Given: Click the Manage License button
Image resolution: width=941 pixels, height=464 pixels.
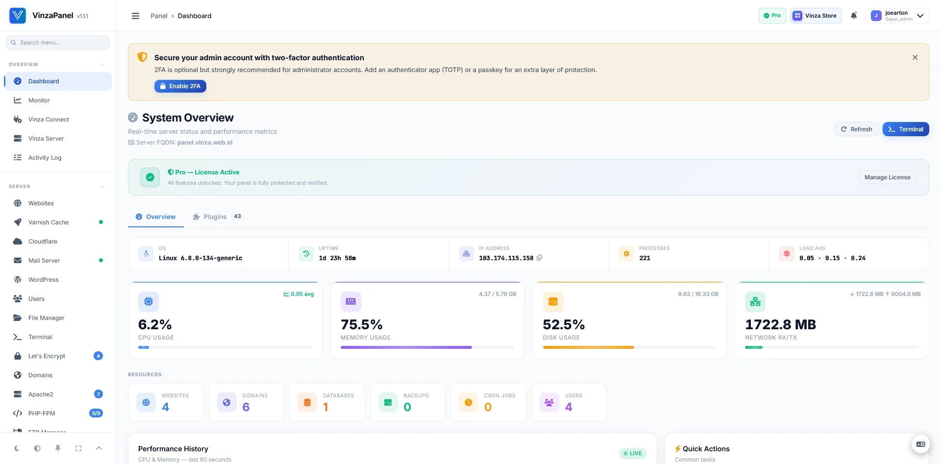Looking at the screenshot, I should click(x=888, y=177).
